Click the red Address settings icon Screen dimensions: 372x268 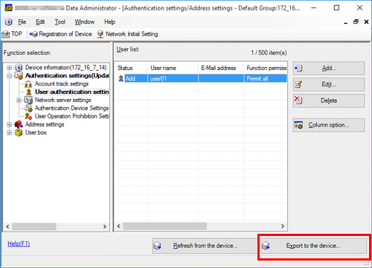[19, 124]
